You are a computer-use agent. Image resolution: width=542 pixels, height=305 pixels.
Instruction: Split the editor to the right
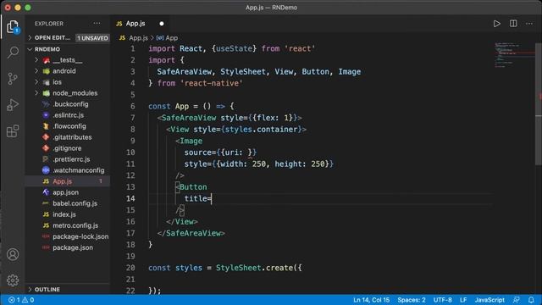pyautogui.click(x=513, y=24)
